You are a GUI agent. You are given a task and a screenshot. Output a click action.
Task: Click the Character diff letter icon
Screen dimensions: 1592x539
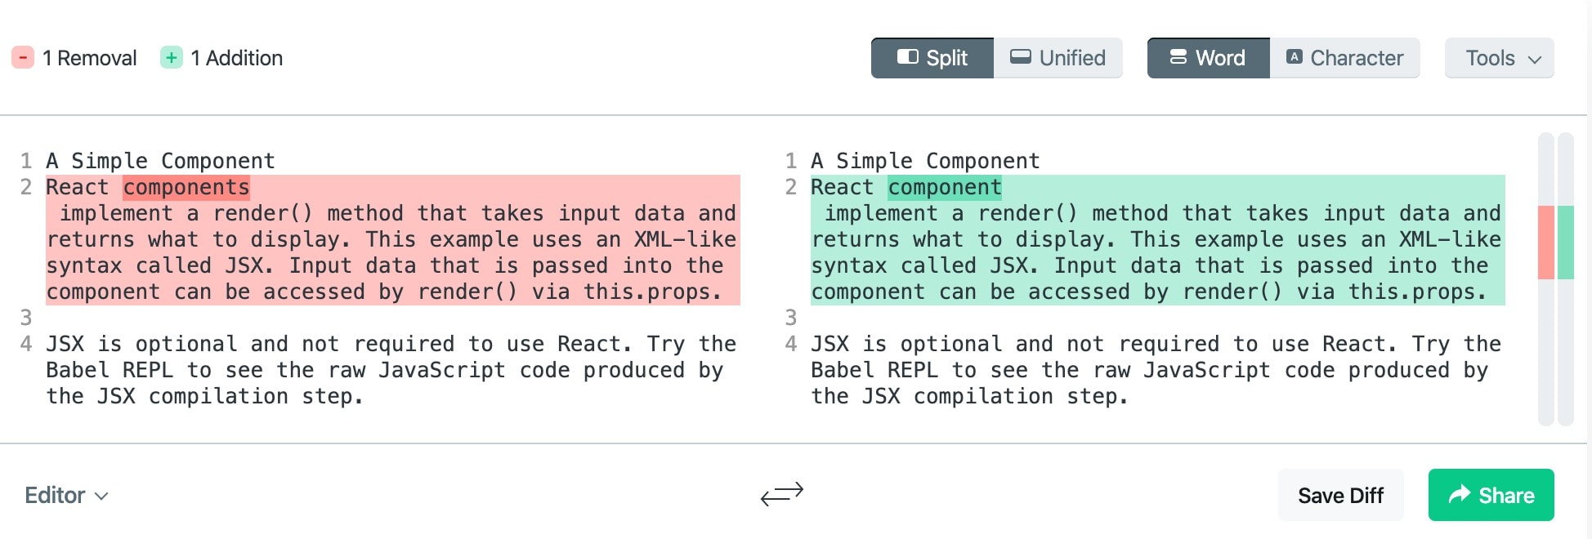pos(1295,57)
